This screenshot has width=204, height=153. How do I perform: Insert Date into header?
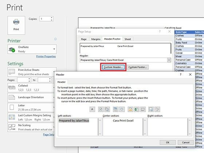[115, 109]
